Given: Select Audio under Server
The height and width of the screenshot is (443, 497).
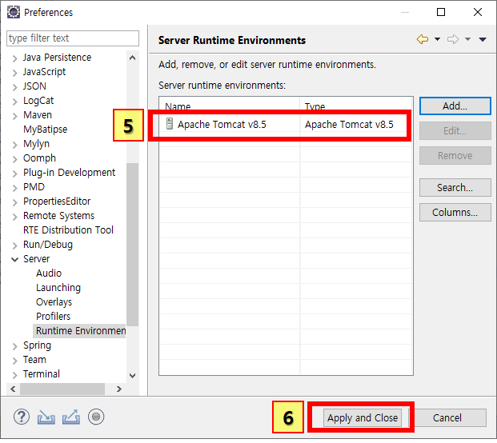Looking at the screenshot, I should (49, 273).
